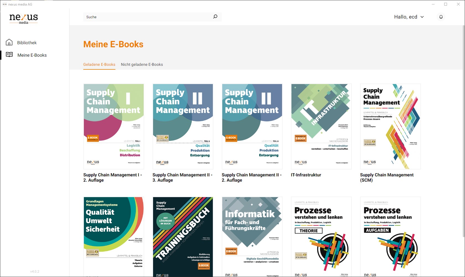465x277 pixels.
Task: Open Supply Chain Management II 2. Auflage cover
Action: tap(252, 126)
